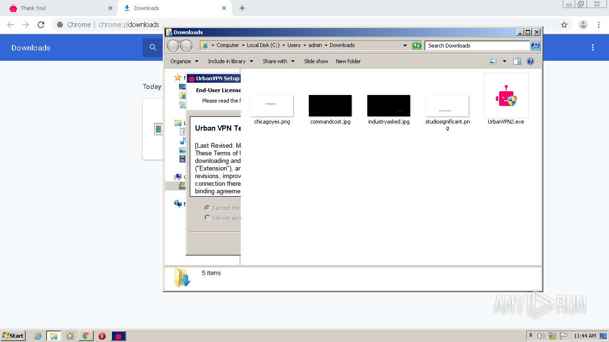Refresh the Downloads folder view
This screenshot has height=342, width=609.
(x=417, y=46)
